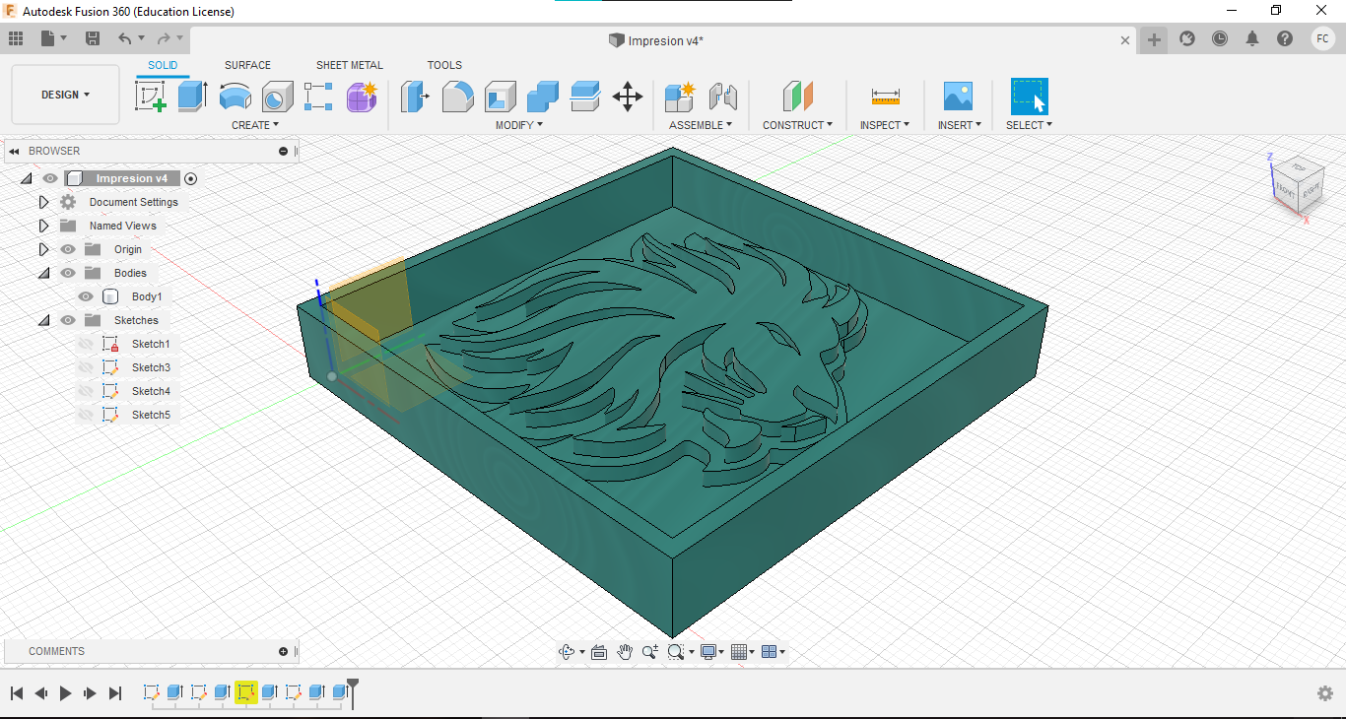Open the SELECT dropdown menu
The height and width of the screenshot is (719, 1346).
pyautogui.click(x=1030, y=125)
